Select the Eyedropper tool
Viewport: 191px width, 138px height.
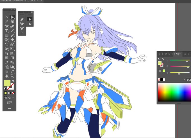coord(6,62)
